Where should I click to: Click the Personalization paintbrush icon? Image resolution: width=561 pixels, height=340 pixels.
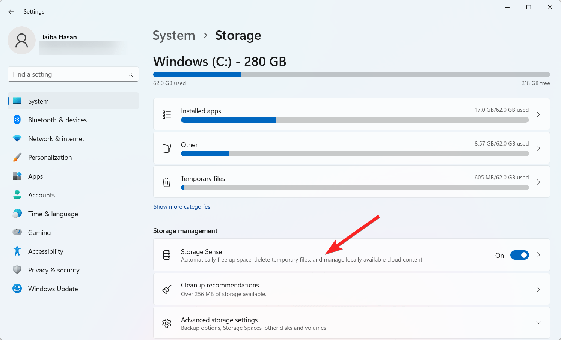pos(17,157)
